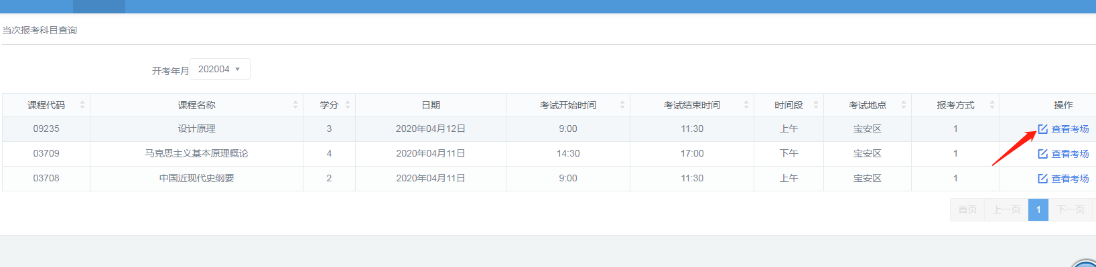Click date cell 2020年04月12日
This screenshot has width=1096, height=267.
point(431,128)
